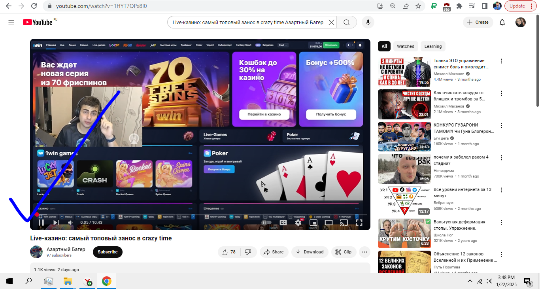Dislike the video

(x=248, y=252)
